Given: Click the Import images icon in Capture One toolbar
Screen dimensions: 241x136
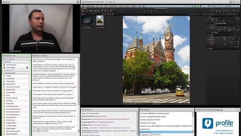Looking at the screenshot, I should click(x=83, y=11).
